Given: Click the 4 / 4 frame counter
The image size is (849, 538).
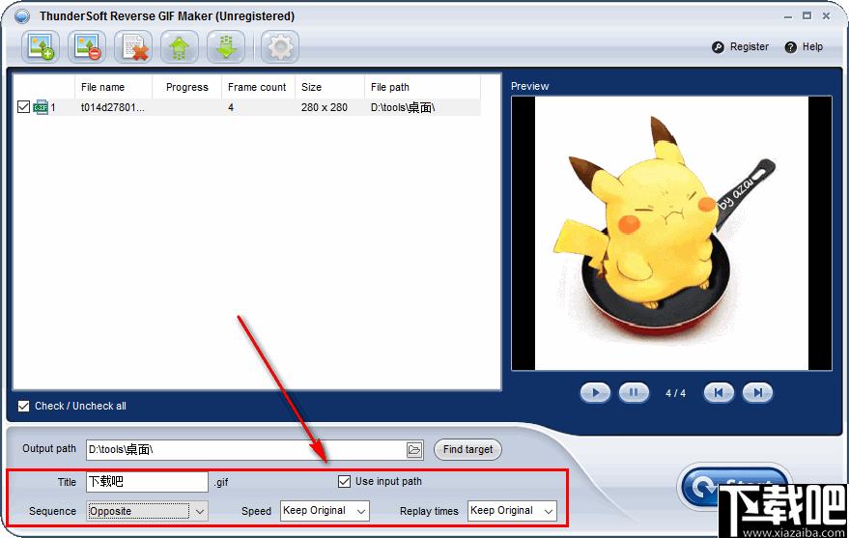Looking at the screenshot, I should point(676,393).
